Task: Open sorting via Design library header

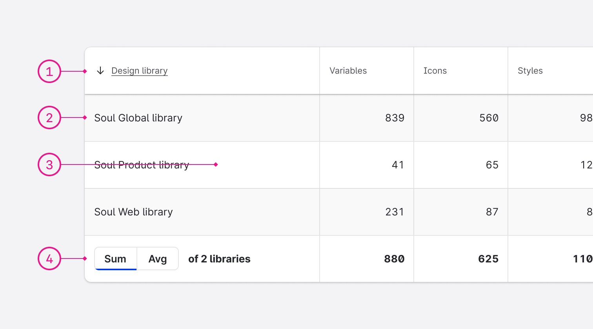Action: coord(139,71)
